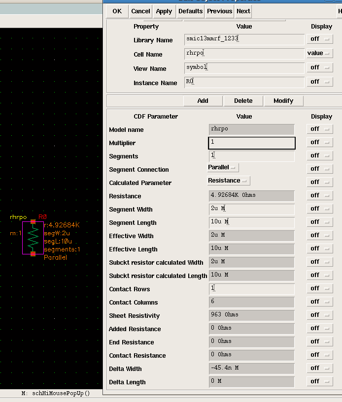Open Calculated Parameter Resistance dropdown
Image resolution: width=342 pixels, height=402 pixels.
[x=229, y=181]
